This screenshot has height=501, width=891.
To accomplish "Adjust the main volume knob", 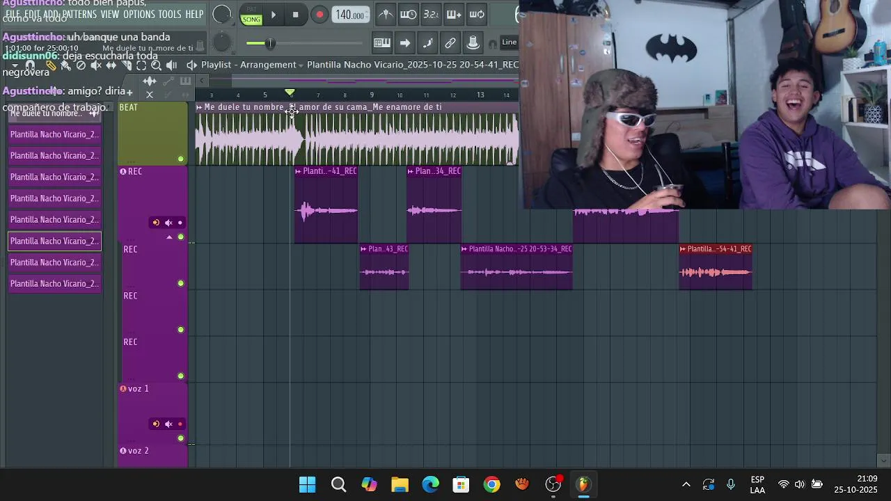I will coord(221,15).
